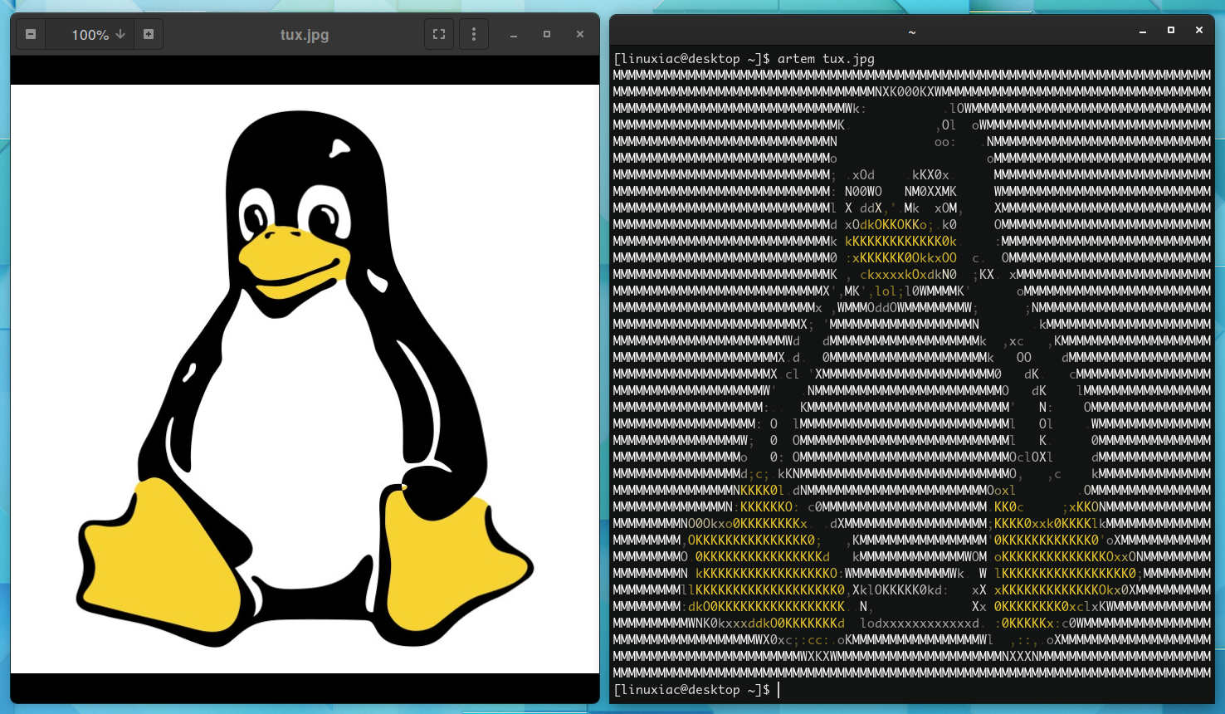The image size is (1225, 714).
Task: Click the Tux penguin picture in the viewer
Action: (x=305, y=379)
